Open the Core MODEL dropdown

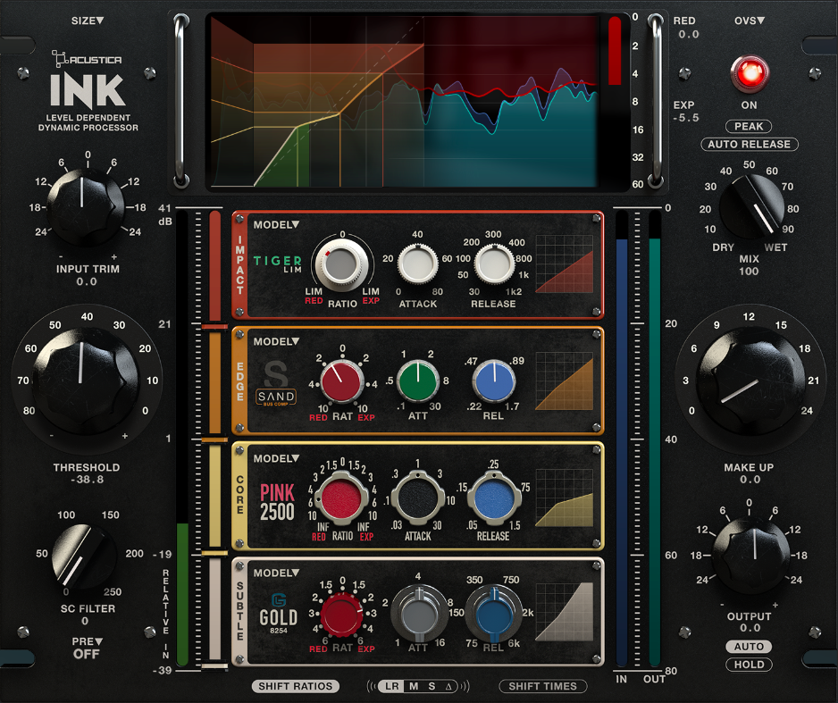[276, 458]
